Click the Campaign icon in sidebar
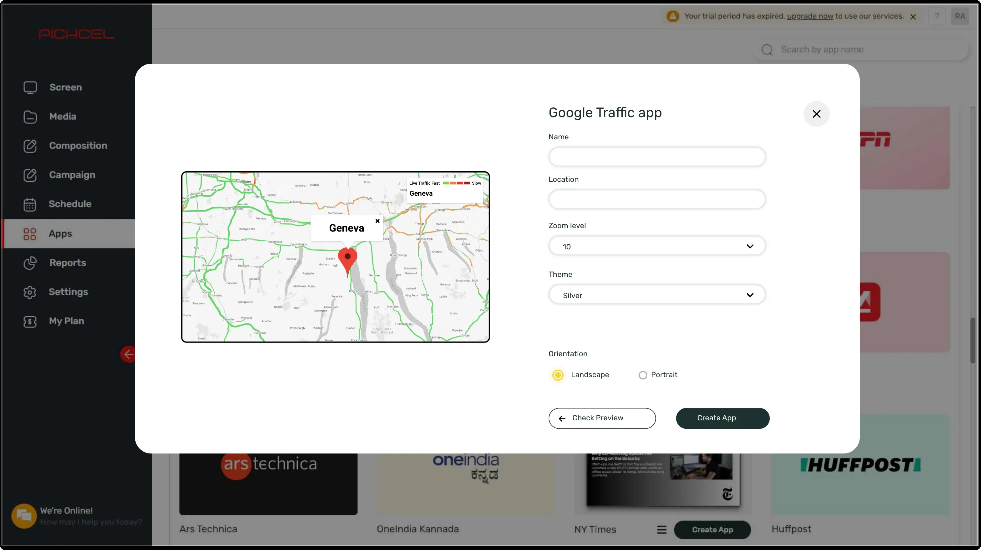The image size is (981, 550). click(x=29, y=175)
